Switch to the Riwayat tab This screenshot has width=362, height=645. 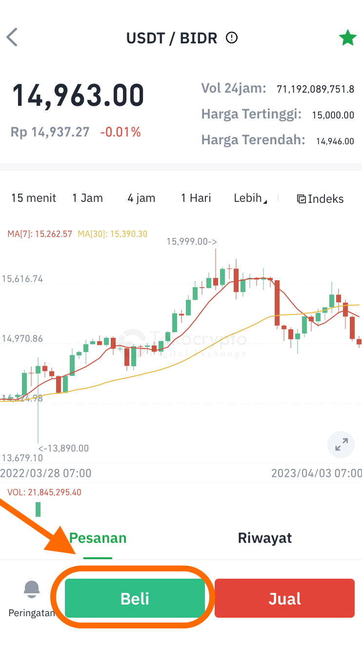(x=264, y=538)
